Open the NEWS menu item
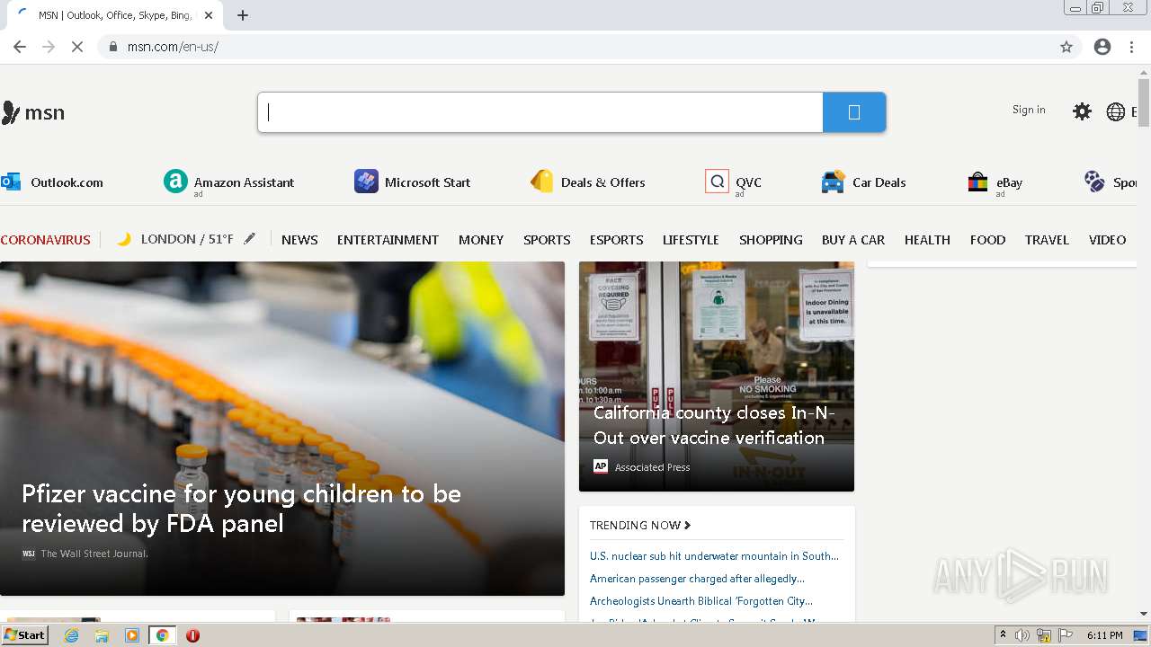1151x647 pixels. [299, 240]
